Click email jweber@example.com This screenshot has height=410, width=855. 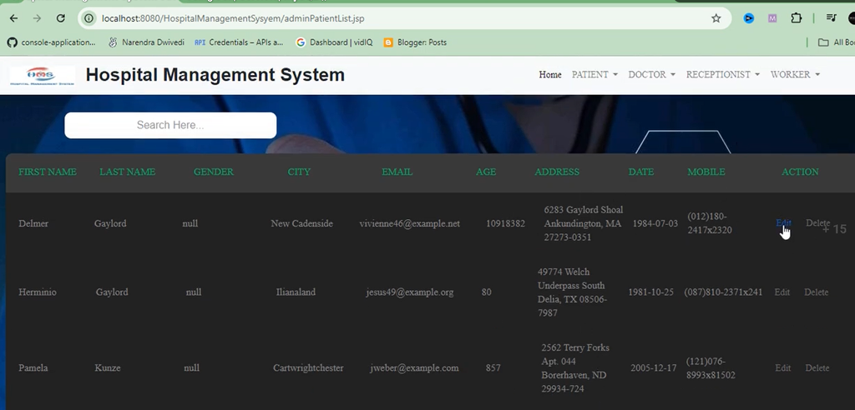(414, 367)
